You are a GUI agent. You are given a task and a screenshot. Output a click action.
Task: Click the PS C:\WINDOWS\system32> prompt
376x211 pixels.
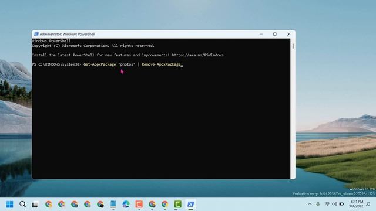56,64
